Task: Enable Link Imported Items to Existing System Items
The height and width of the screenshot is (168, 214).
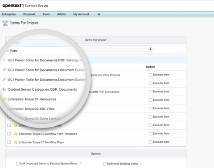Action: point(18,164)
